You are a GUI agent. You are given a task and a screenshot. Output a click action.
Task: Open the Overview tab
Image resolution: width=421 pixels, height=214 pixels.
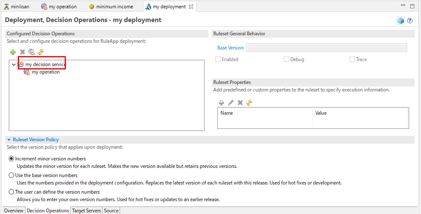[x=14, y=210]
